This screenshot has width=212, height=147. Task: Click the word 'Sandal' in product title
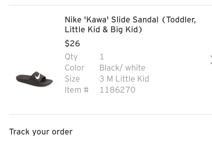[x=145, y=20]
